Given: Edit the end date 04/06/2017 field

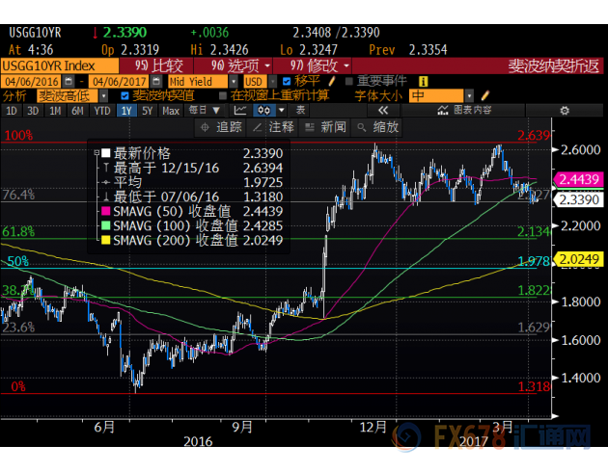Looking at the screenshot, I should tap(119, 82).
